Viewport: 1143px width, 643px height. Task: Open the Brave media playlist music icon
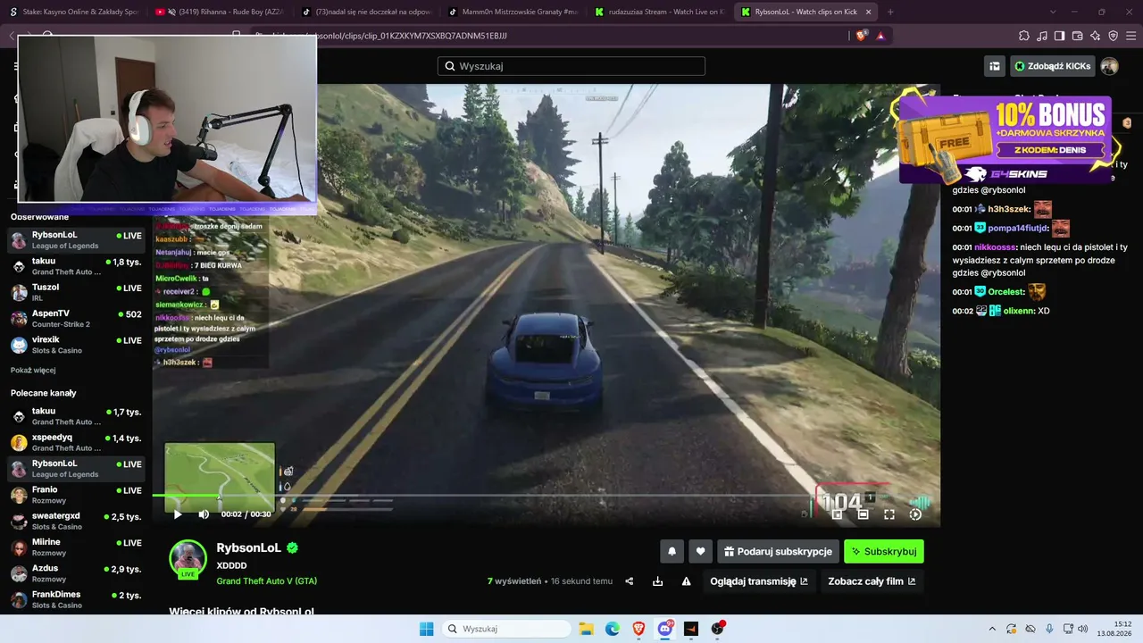(x=1042, y=36)
